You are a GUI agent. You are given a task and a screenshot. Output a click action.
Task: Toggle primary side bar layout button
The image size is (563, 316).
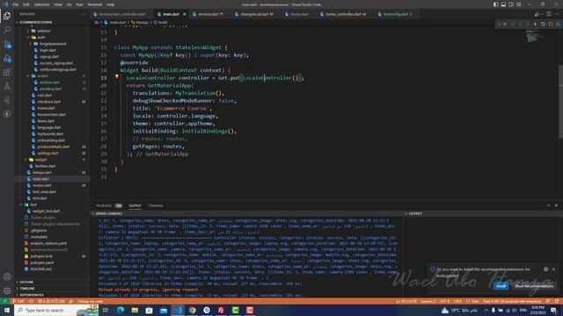click(x=495, y=4)
